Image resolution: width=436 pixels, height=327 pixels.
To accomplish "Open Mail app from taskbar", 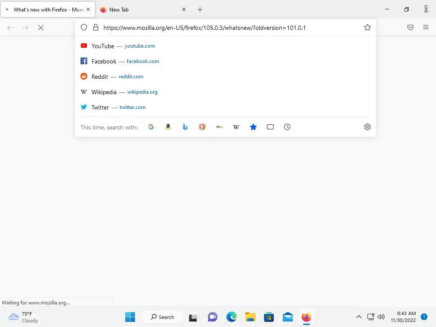I will tap(288, 317).
